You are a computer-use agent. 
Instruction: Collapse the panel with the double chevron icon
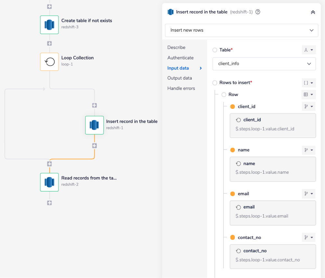click(x=313, y=12)
